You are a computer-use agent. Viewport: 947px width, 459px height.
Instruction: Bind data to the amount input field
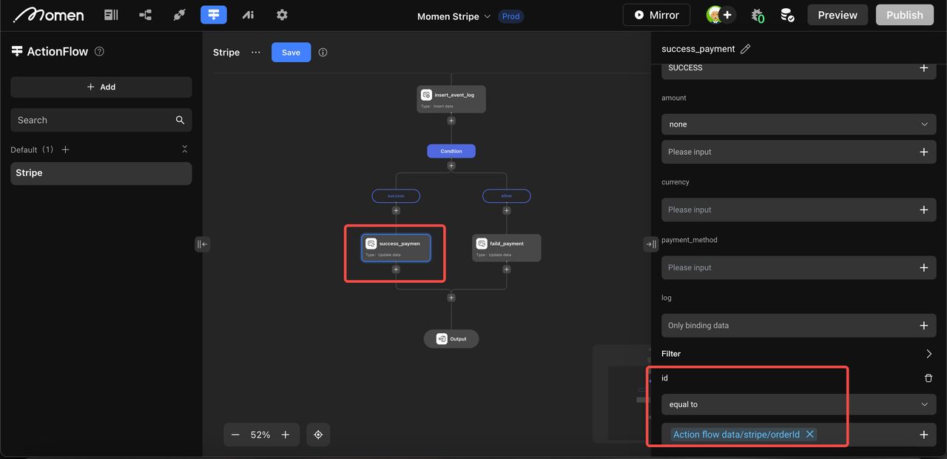(923, 152)
